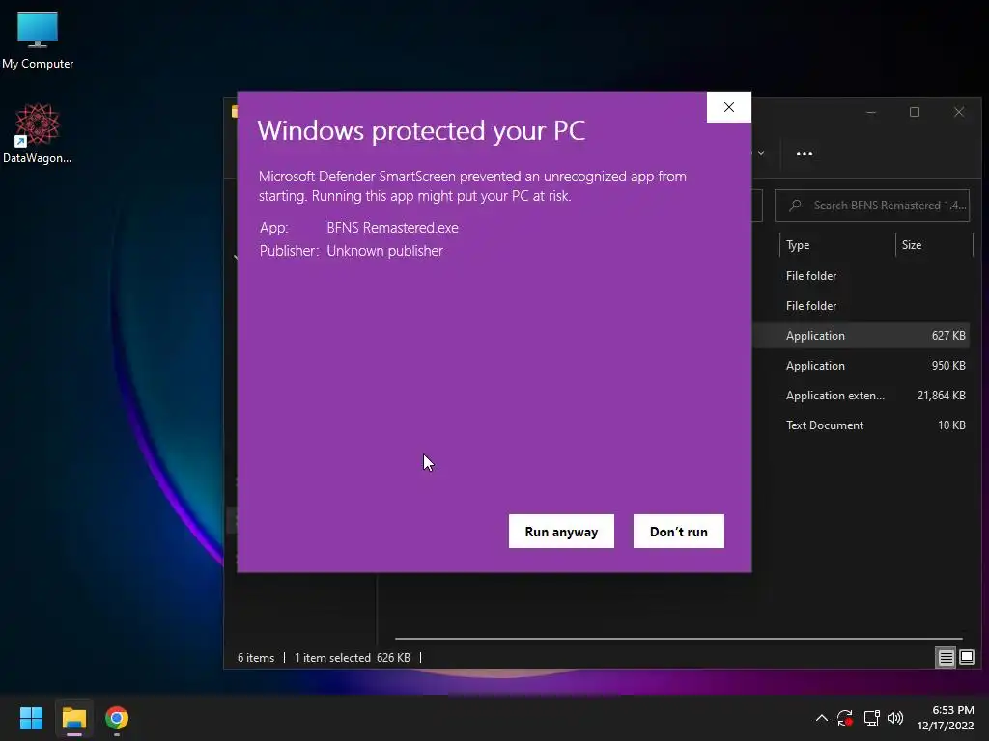Minimize the File Explorer window
Viewport: 989px width, 741px height.
871,112
